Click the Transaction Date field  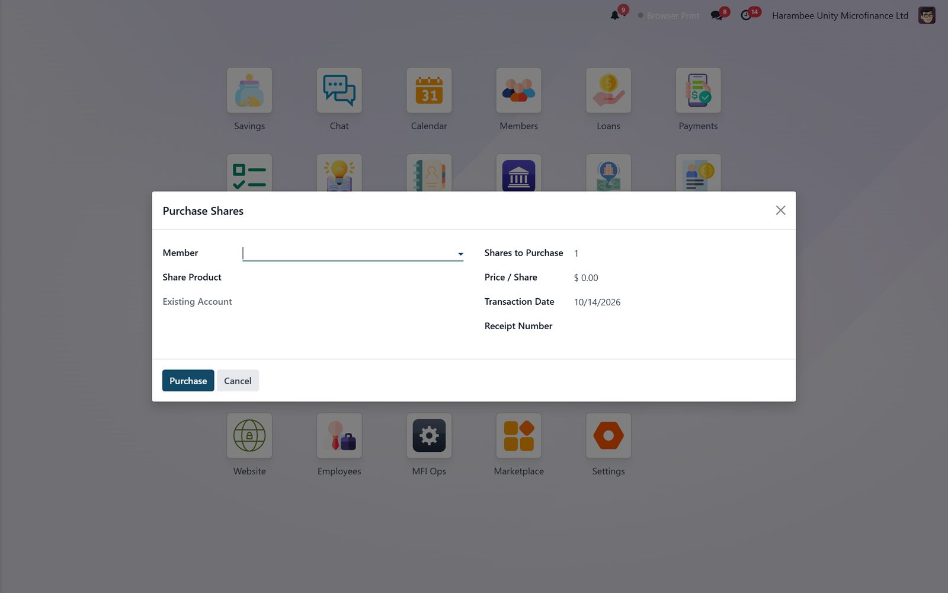[679, 302]
